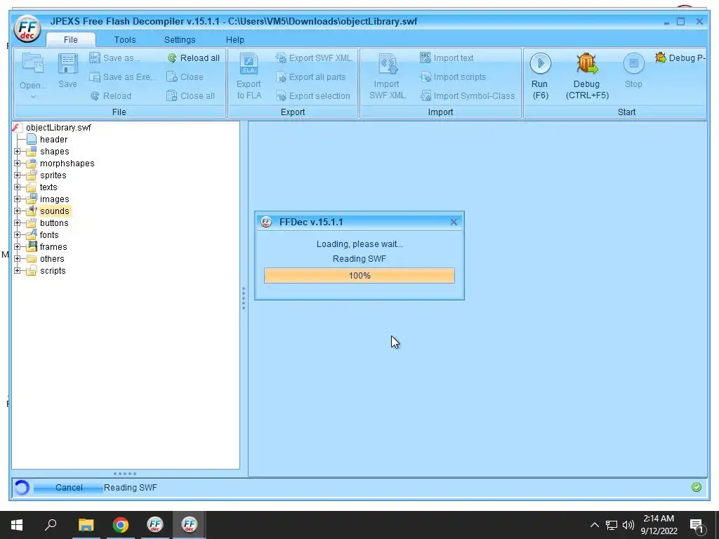Click the Run (F6) play icon
The height and width of the screenshot is (539, 719).
pos(540,63)
